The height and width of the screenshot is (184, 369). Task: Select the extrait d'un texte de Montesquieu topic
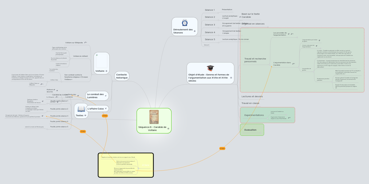click(x=34, y=127)
